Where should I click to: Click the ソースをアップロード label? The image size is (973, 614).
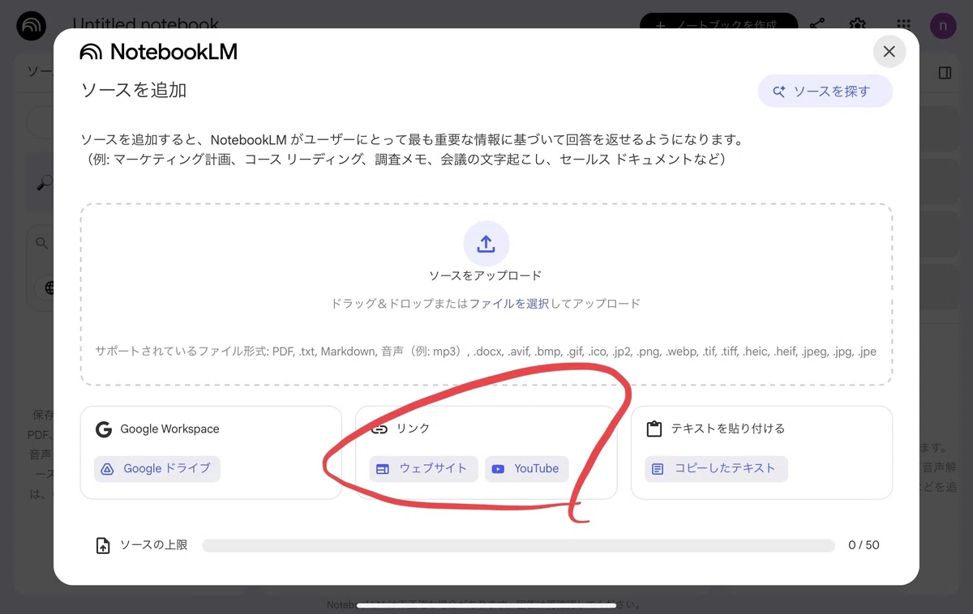[x=486, y=276]
